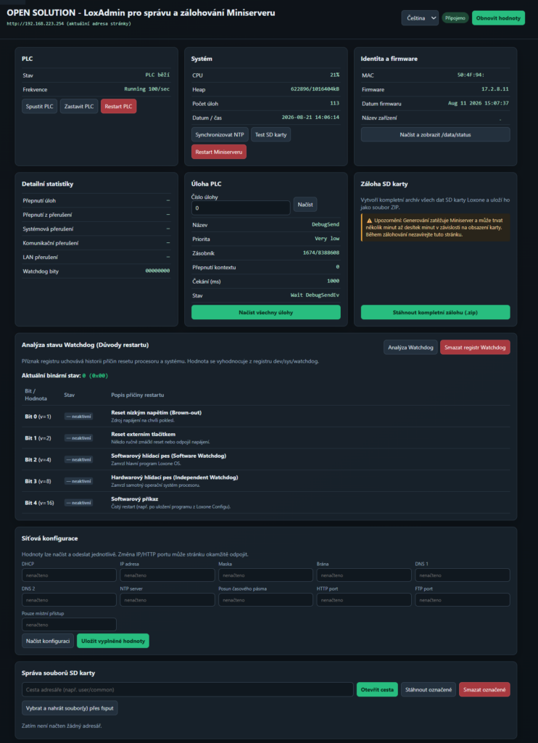Click Otevřít cesta button

tap(377, 689)
